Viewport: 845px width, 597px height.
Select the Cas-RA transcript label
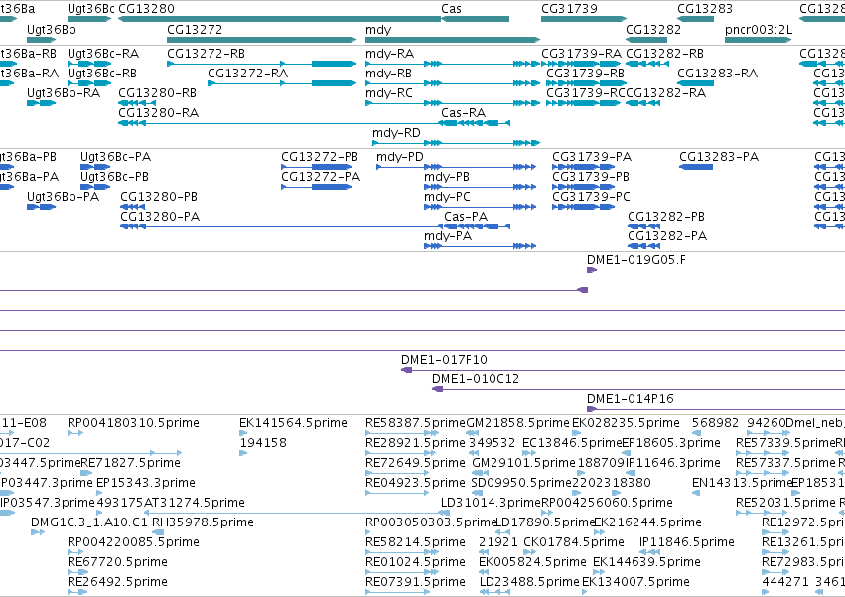click(x=463, y=113)
